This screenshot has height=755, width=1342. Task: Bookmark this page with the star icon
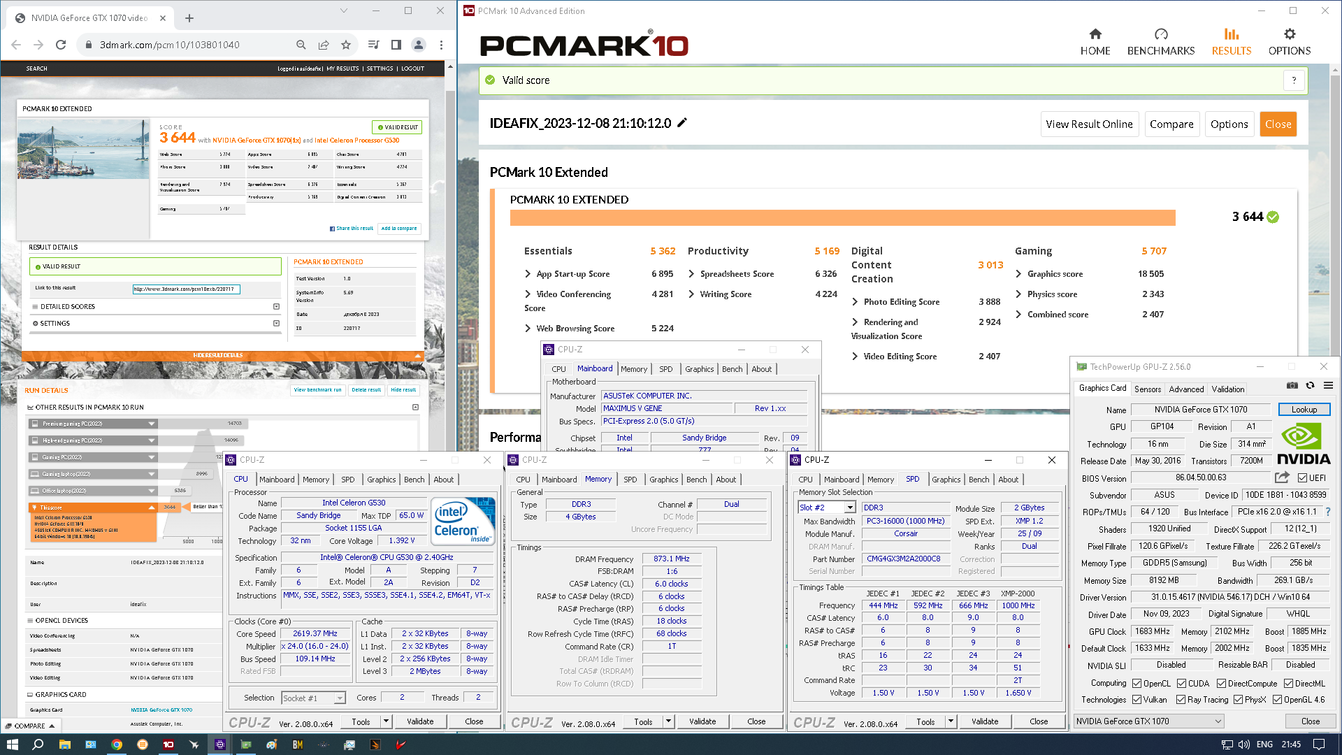click(x=346, y=45)
